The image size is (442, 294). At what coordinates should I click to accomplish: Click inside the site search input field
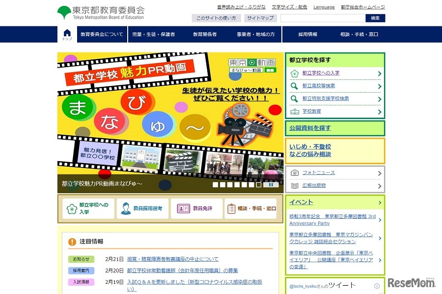click(x=322, y=18)
